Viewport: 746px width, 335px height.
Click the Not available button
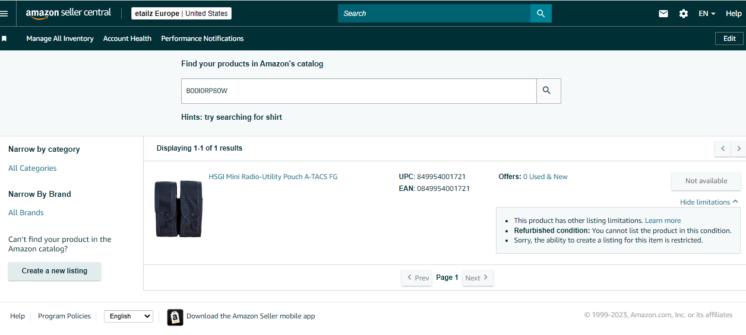pyautogui.click(x=706, y=181)
